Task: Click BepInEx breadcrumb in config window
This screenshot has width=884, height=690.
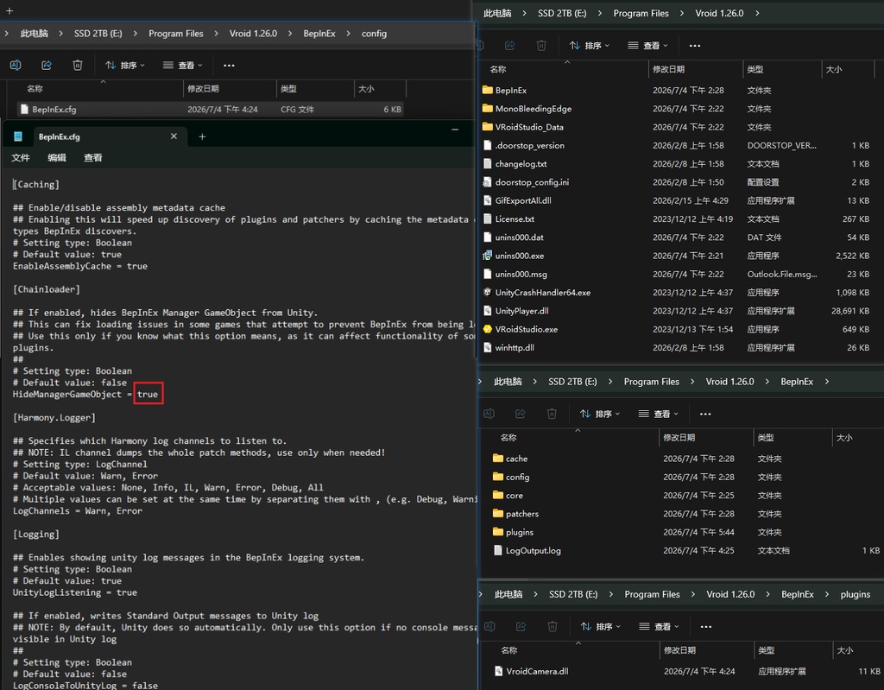Action: click(x=319, y=34)
